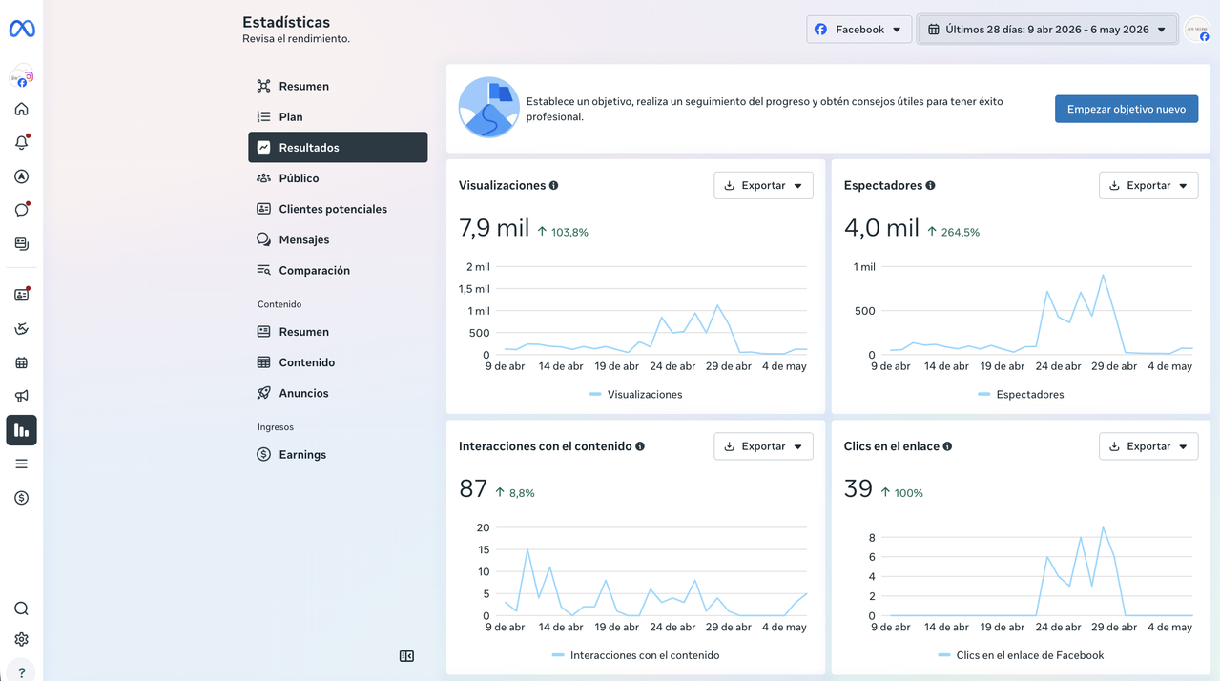Click the 39 link clicks value

(x=858, y=489)
